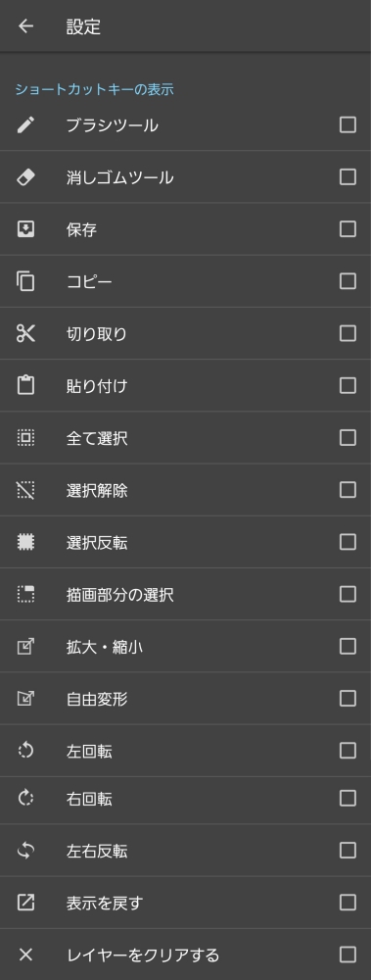Screen dimensions: 371x980
Task: Click the clipboard icon for 貼り付け
Action: click(x=25, y=385)
